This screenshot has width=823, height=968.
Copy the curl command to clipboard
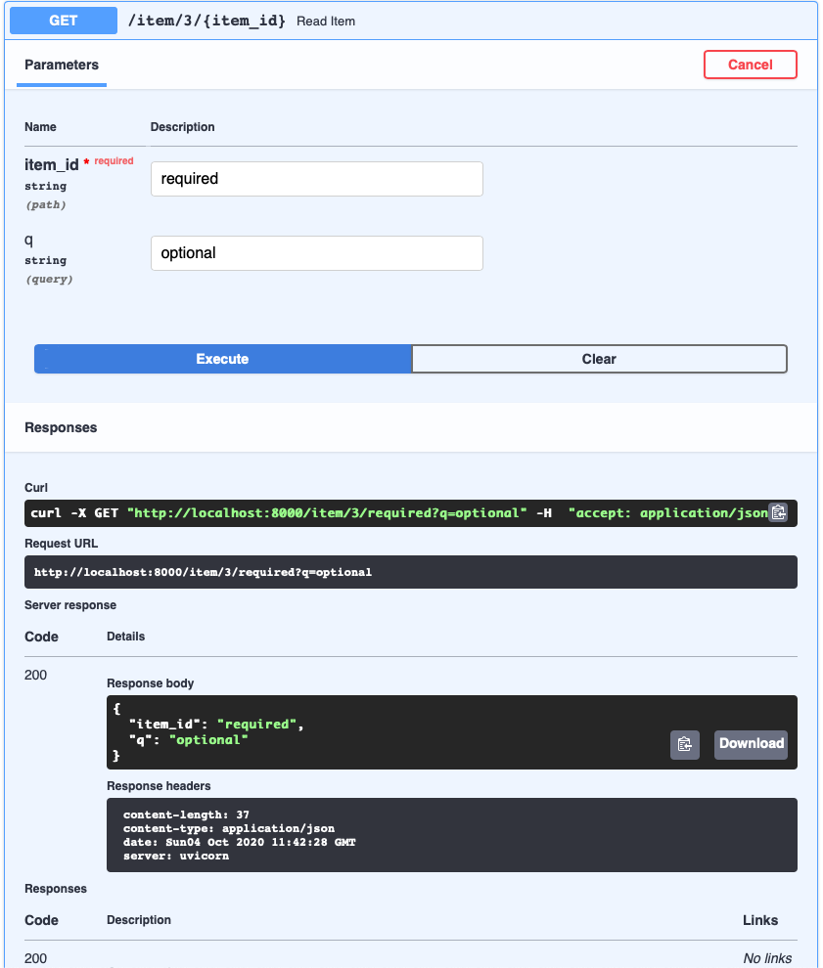click(779, 512)
